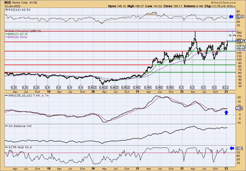
Task: Click the Volume 8.4M reading
Action: click(x=193, y=6)
